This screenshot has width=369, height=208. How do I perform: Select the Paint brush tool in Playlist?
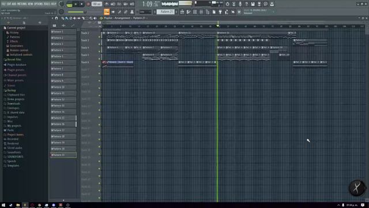point(67,18)
